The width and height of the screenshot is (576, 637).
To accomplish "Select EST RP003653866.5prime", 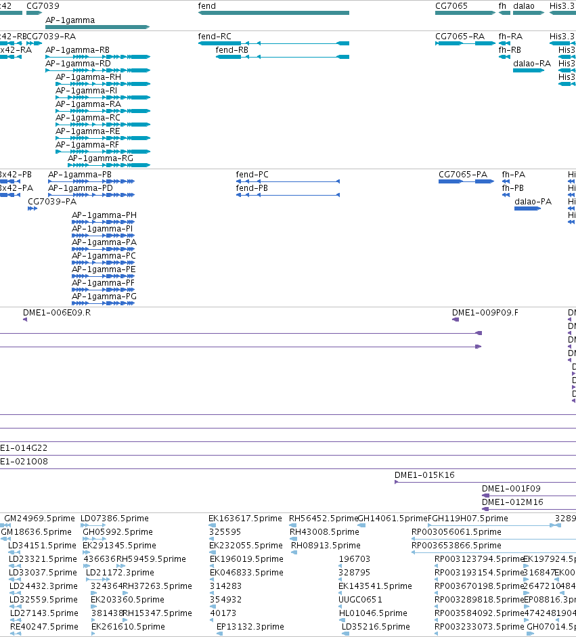I will [493, 552].
